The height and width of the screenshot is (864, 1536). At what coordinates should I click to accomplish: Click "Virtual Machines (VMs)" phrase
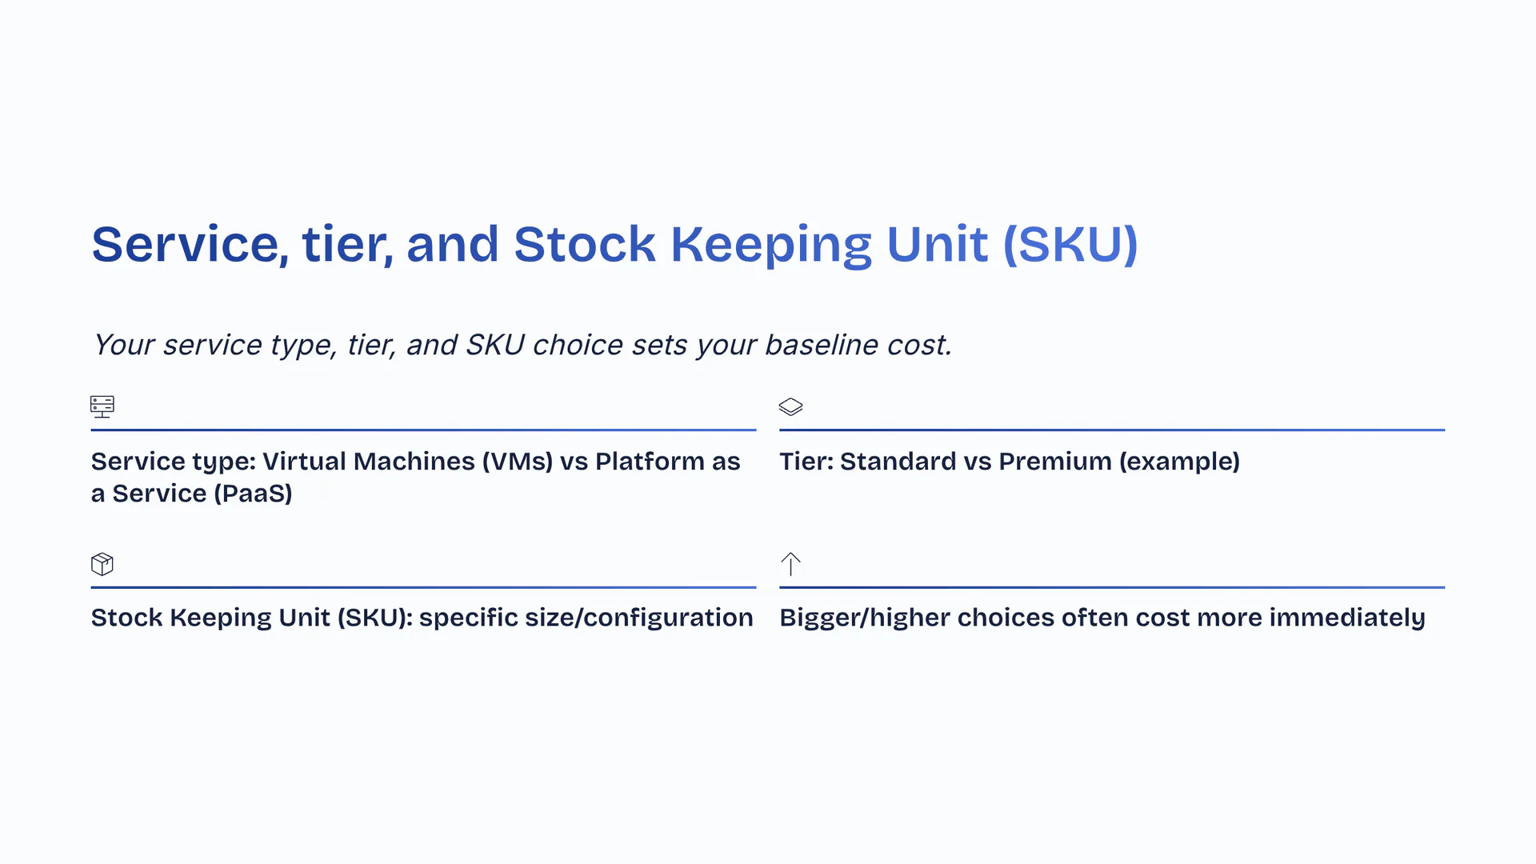tap(407, 462)
